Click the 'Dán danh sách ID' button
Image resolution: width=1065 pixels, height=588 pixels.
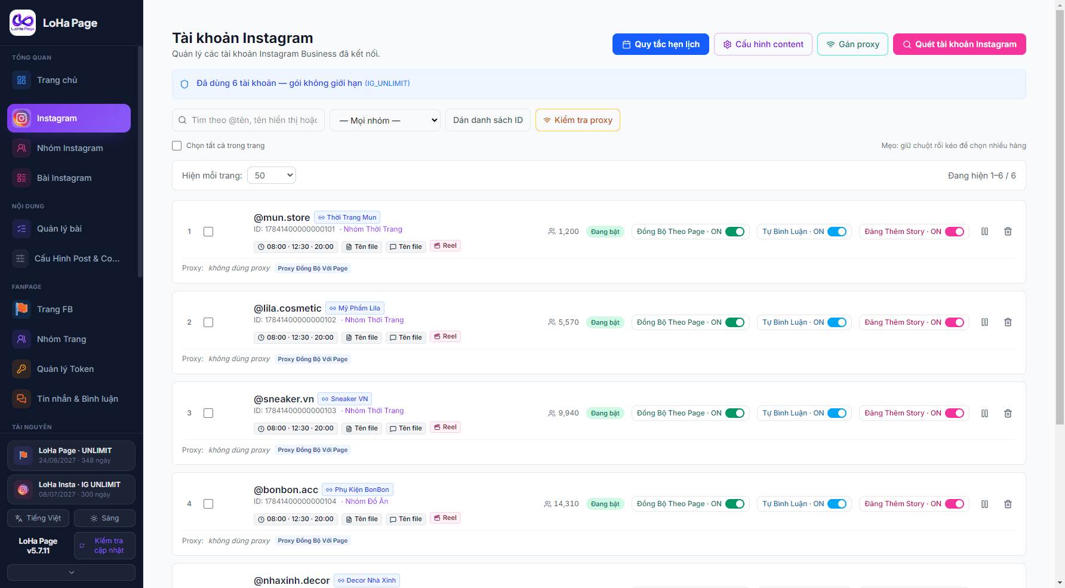click(488, 120)
